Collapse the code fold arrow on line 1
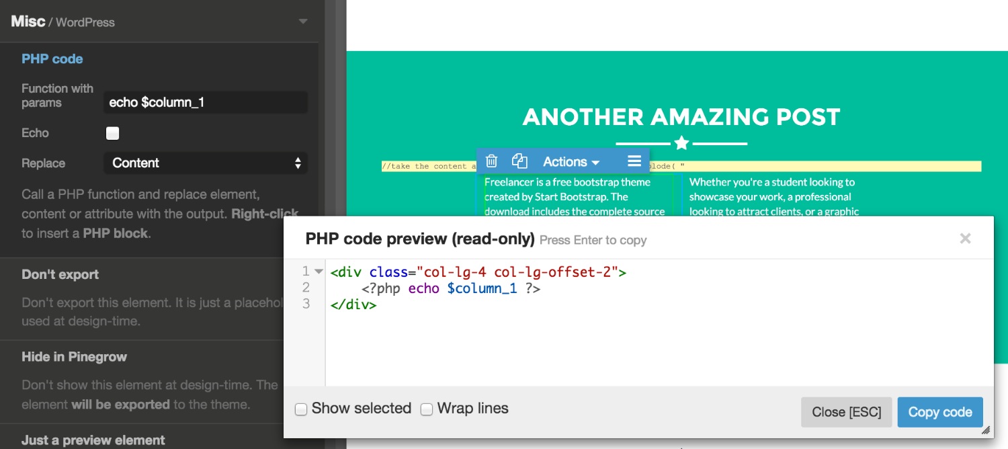The width and height of the screenshot is (1008, 449). coord(319,272)
